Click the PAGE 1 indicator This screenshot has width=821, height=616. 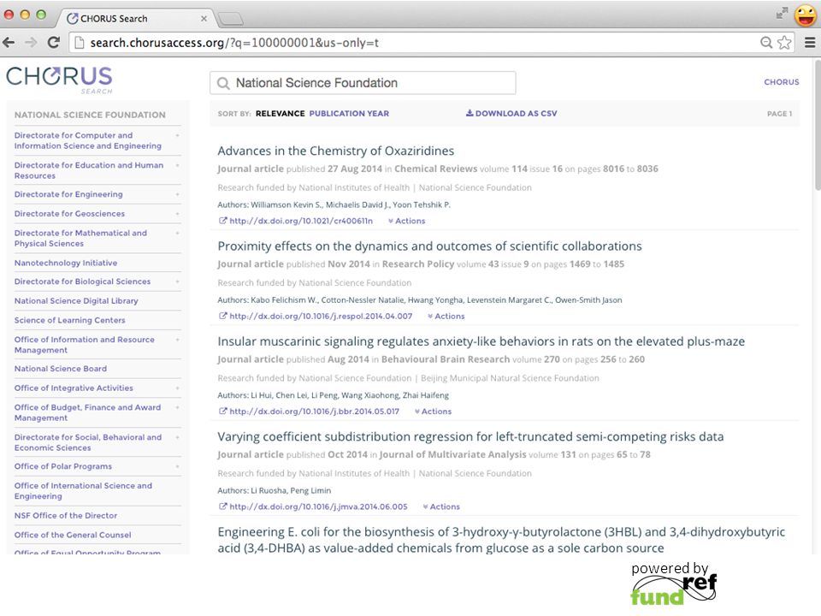(779, 114)
